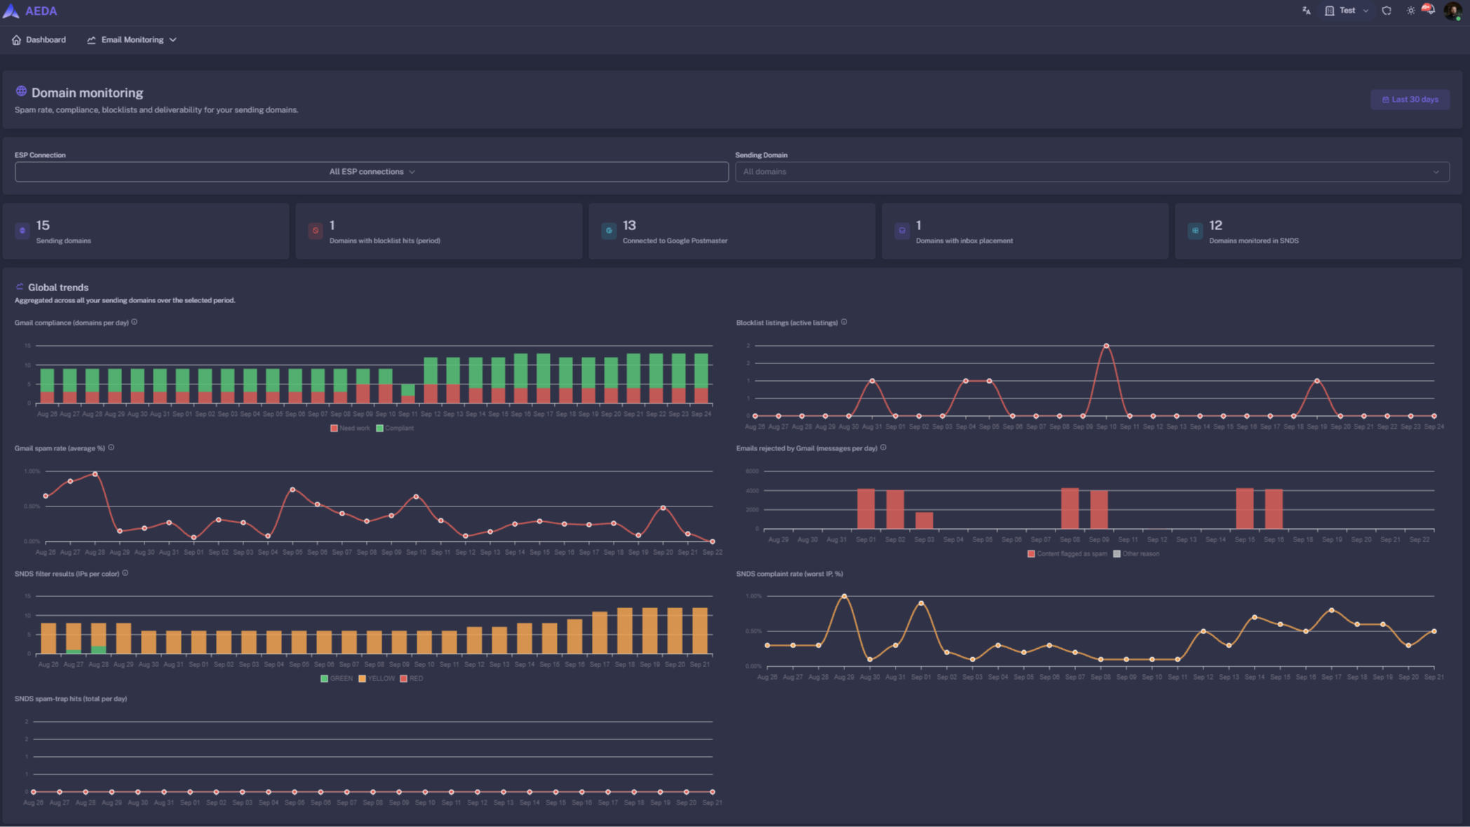Click the Google Postmaster card icon

[x=609, y=230]
